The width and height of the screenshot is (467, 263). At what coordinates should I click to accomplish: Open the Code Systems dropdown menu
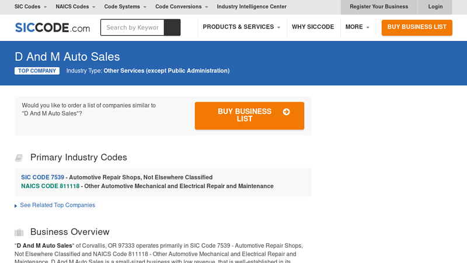click(126, 7)
